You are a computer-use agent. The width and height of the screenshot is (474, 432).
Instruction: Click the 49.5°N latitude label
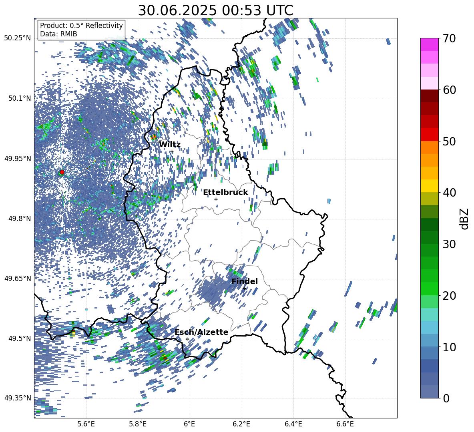19,338
